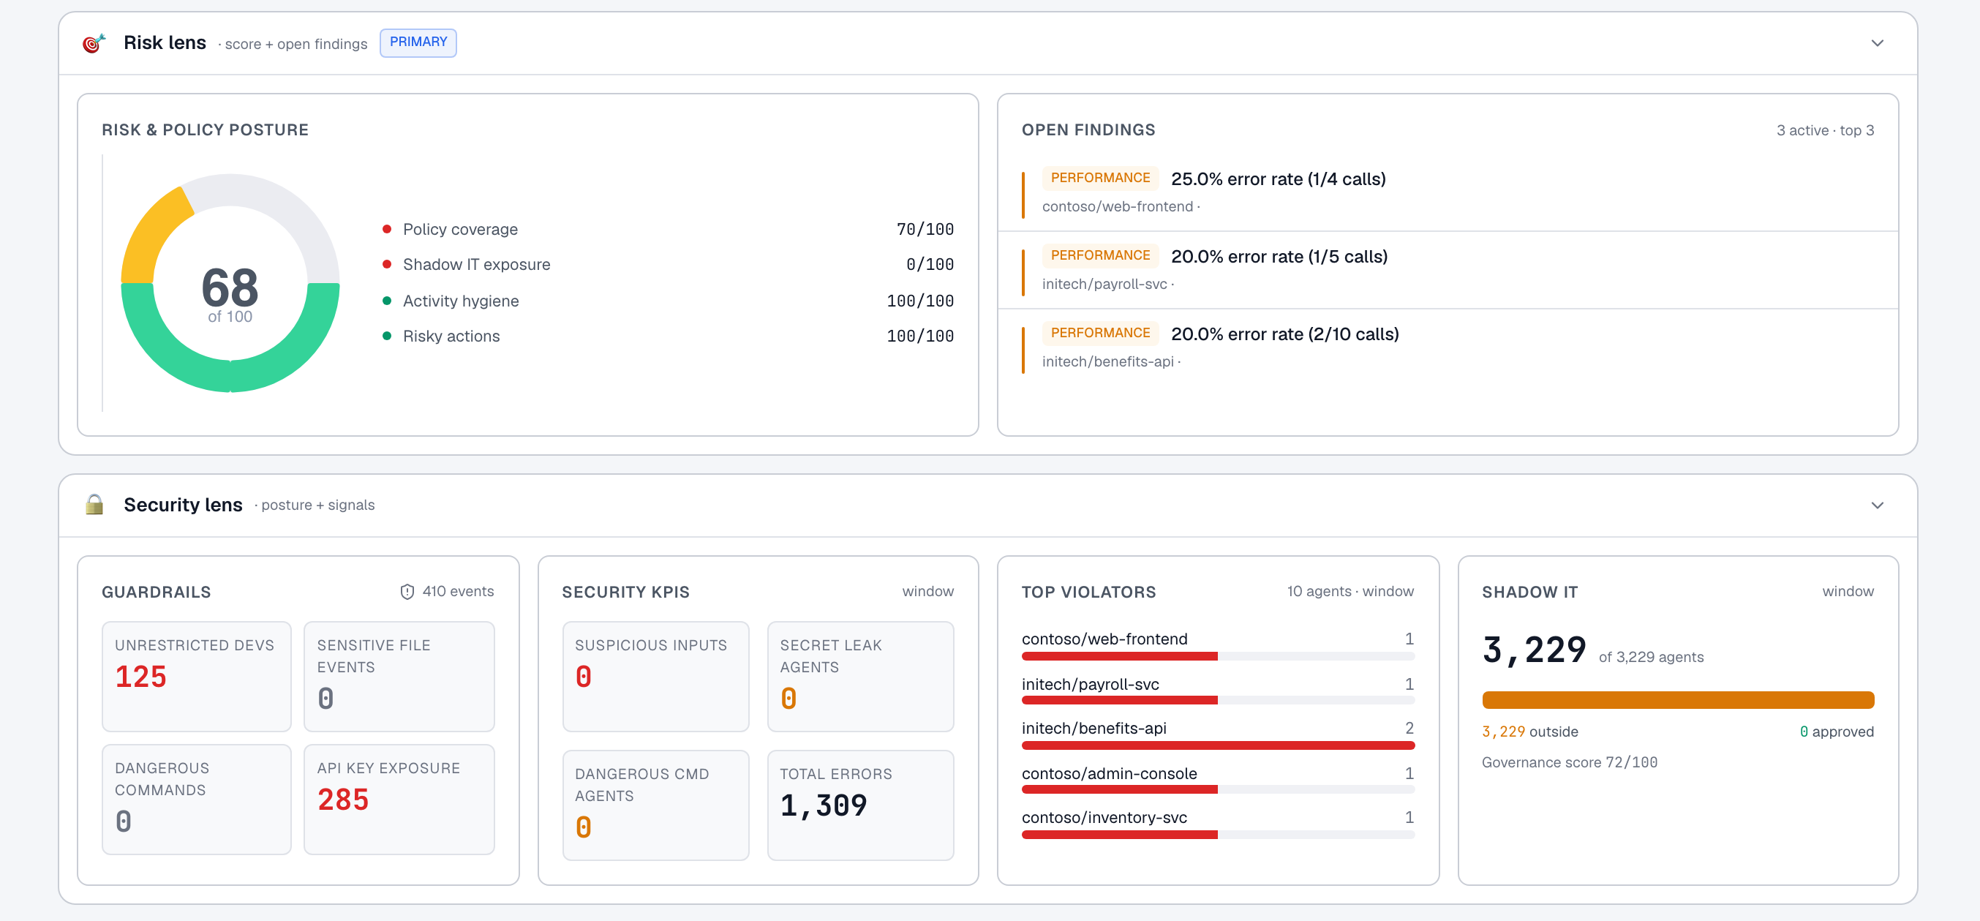1980x921 pixels.
Task: Click the 0 approved label
Action: pos(1836,732)
